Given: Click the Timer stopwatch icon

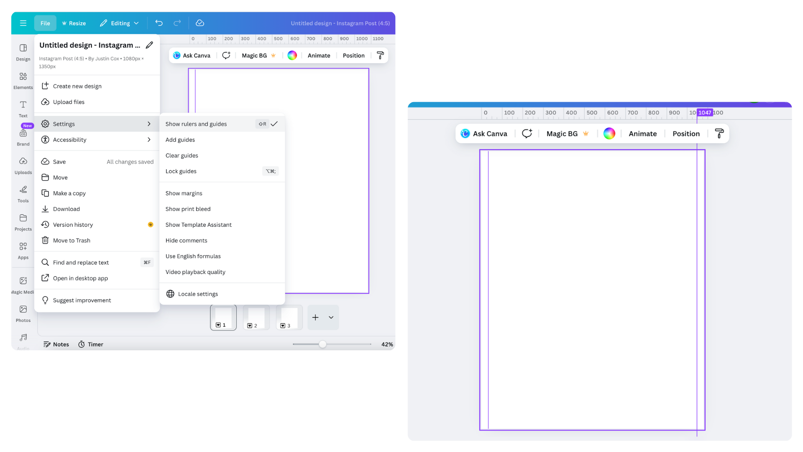Looking at the screenshot, I should [x=82, y=344].
